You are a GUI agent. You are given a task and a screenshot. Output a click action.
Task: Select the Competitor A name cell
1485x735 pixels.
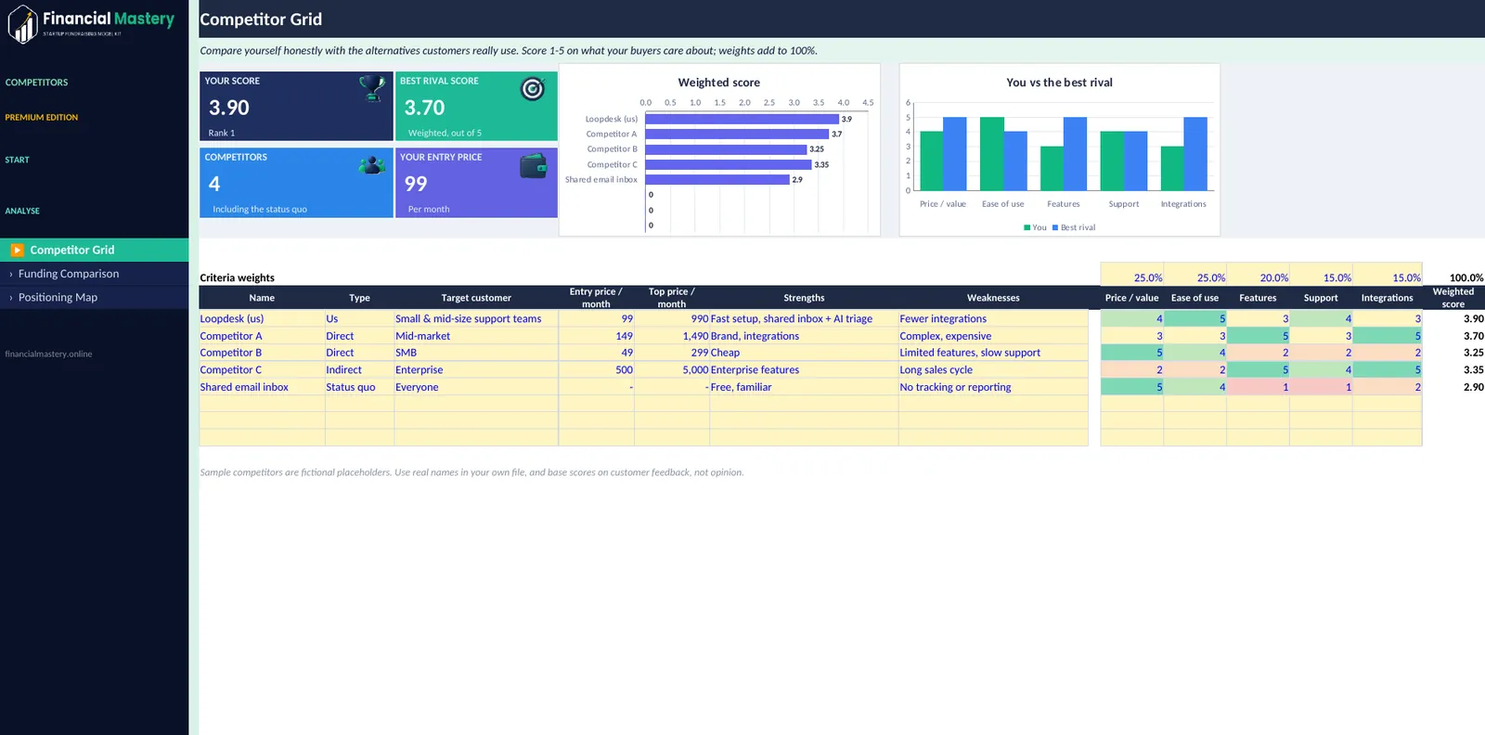tap(262, 336)
